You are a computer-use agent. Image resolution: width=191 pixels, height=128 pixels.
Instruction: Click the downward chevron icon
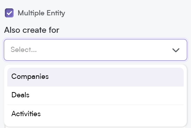pos(176,50)
